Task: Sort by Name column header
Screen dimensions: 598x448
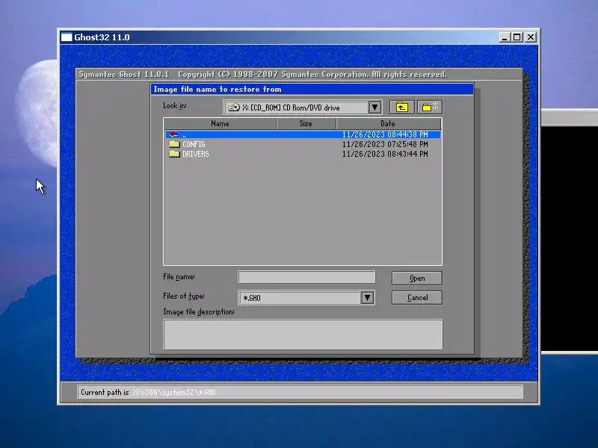Action: coord(220,123)
